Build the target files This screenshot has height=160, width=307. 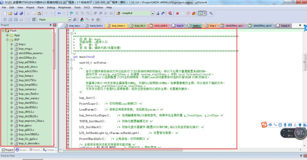(11, 20)
